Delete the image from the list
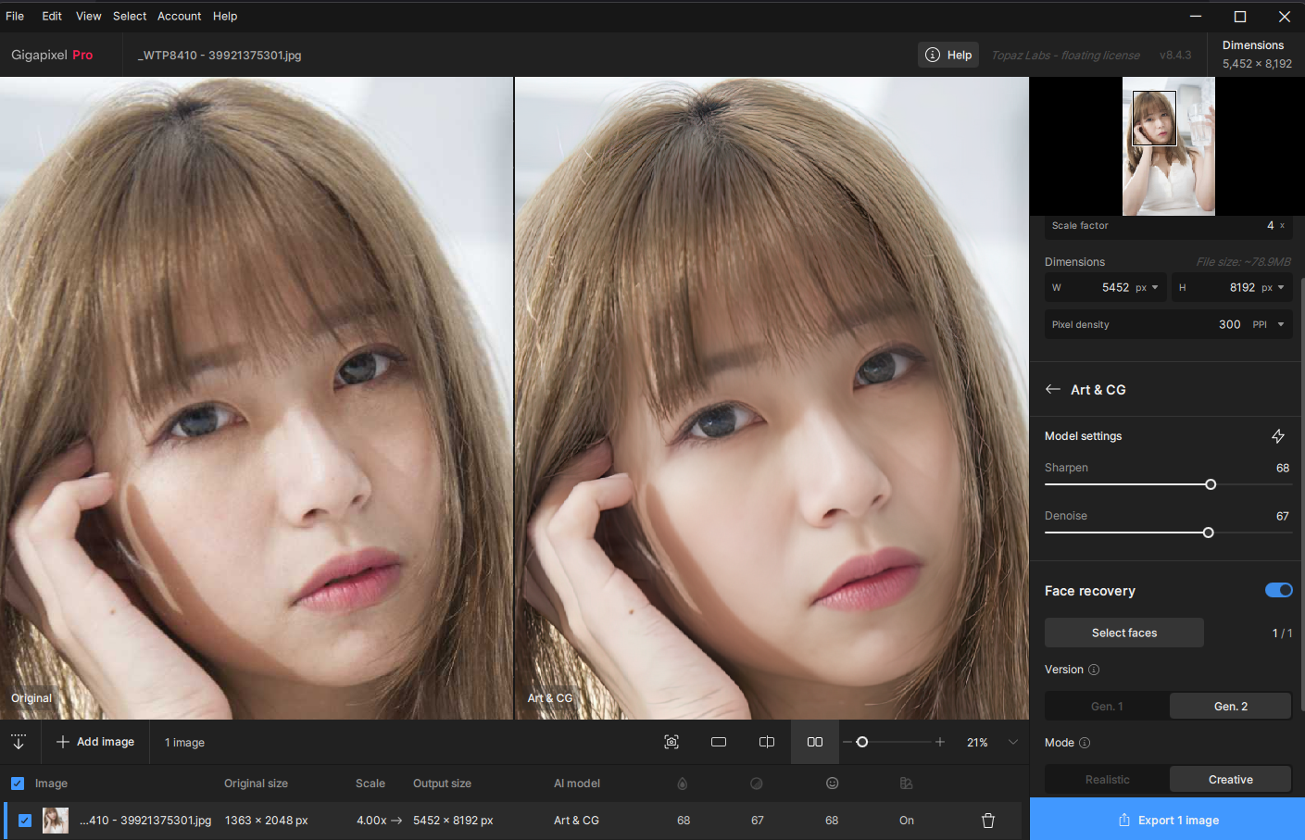 click(x=988, y=821)
